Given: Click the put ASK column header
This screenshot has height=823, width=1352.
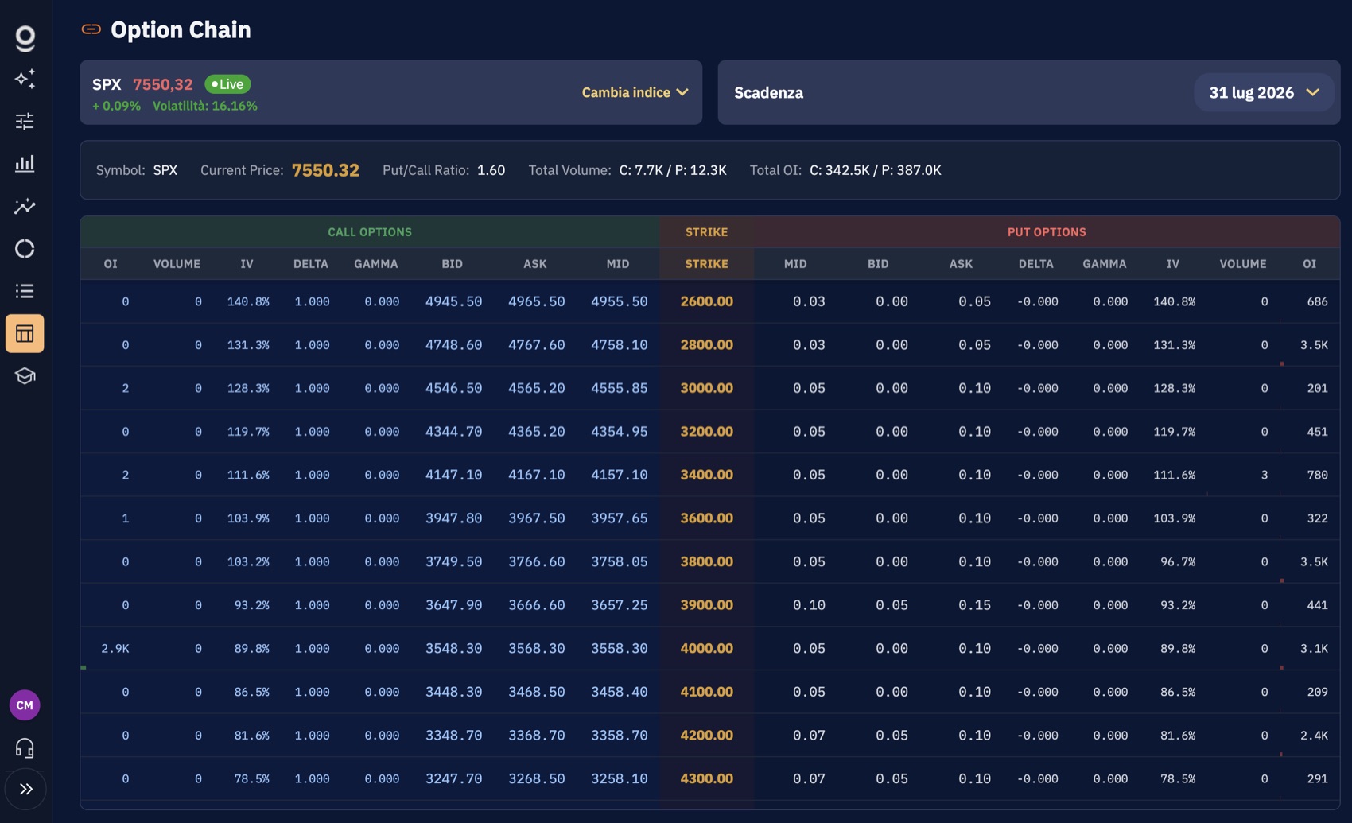Looking at the screenshot, I should tap(961, 264).
